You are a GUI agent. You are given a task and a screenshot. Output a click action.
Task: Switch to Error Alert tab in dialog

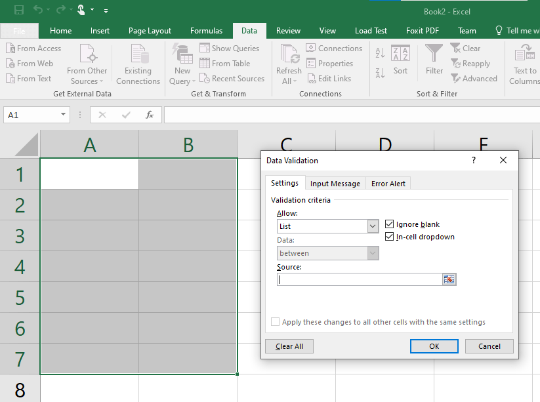pos(388,184)
